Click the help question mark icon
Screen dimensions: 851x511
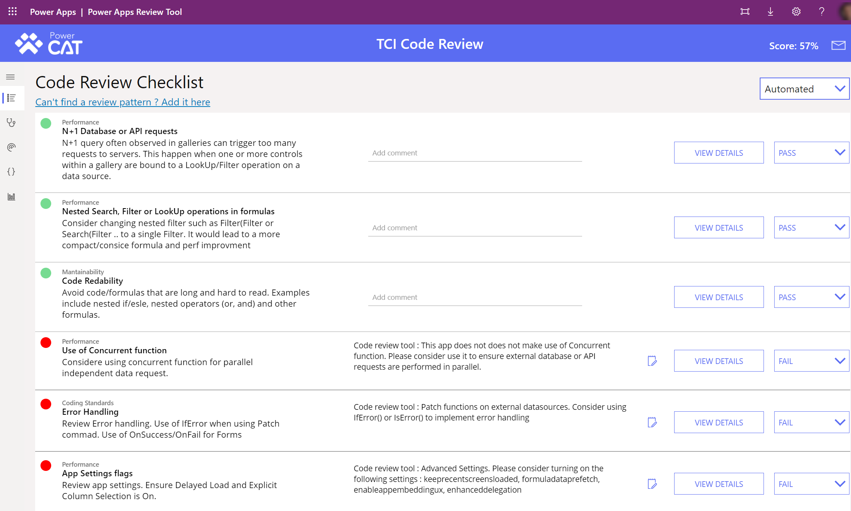point(822,11)
